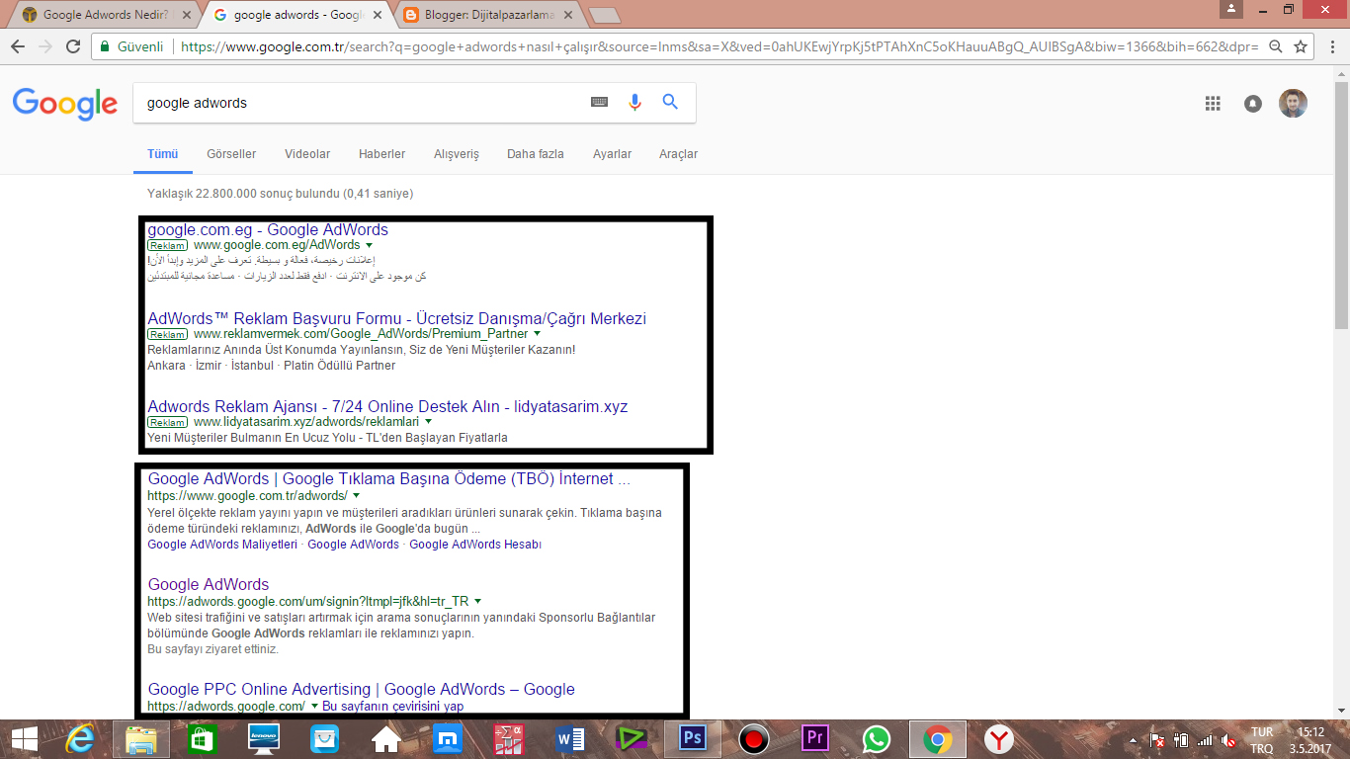Screen dimensions: 1350x759
Task: Switch to Blogger Dijitalpazarlama browser tab
Action: pos(489,15)
